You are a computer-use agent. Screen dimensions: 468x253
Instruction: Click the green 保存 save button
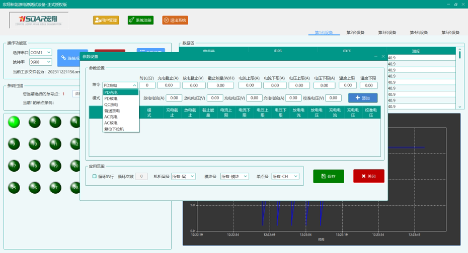(329, 176)
